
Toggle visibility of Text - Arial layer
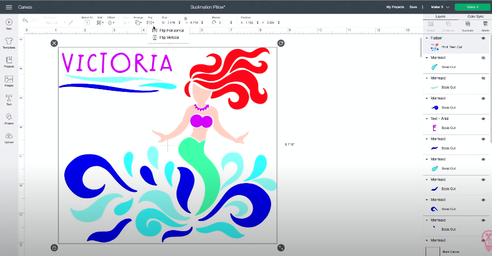tap(483, 119)
